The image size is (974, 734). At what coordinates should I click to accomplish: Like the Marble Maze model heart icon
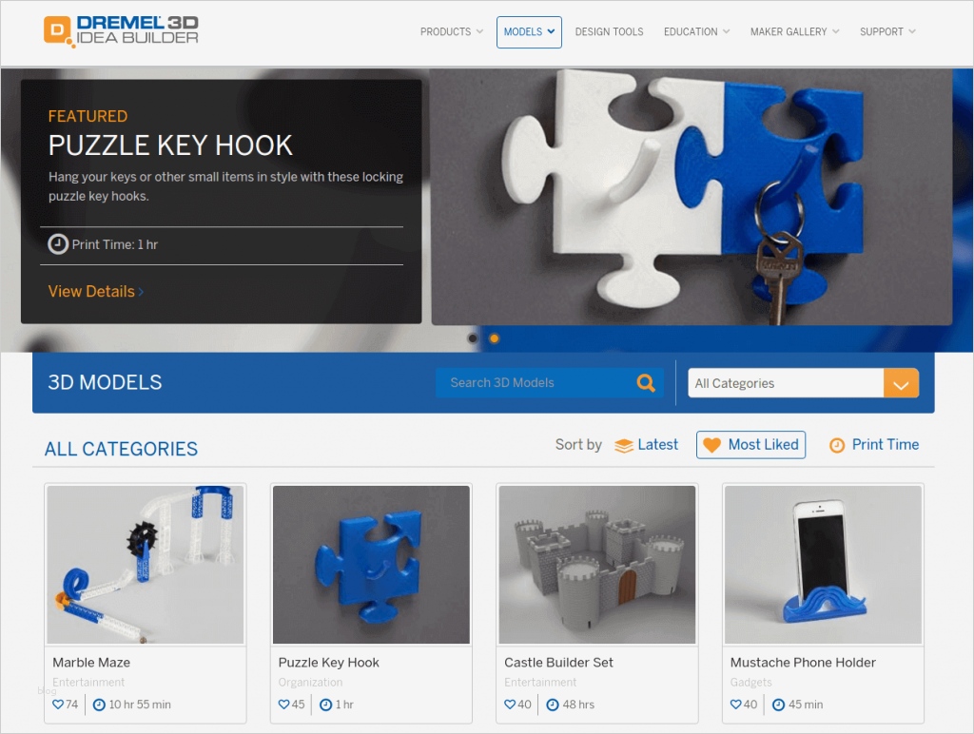[x=58, y=705]
